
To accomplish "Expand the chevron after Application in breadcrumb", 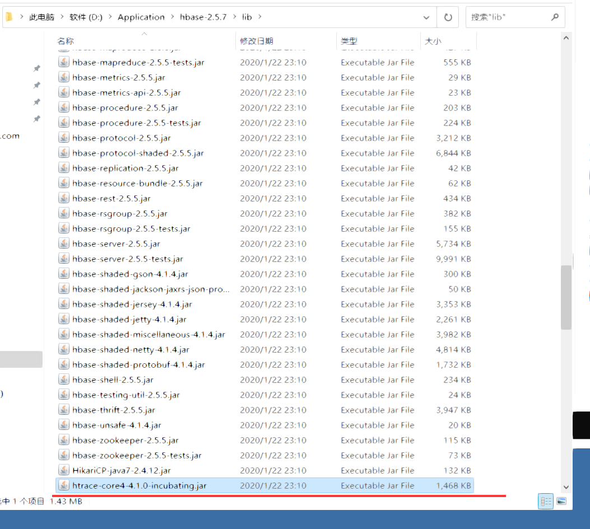I will [173, 17].
